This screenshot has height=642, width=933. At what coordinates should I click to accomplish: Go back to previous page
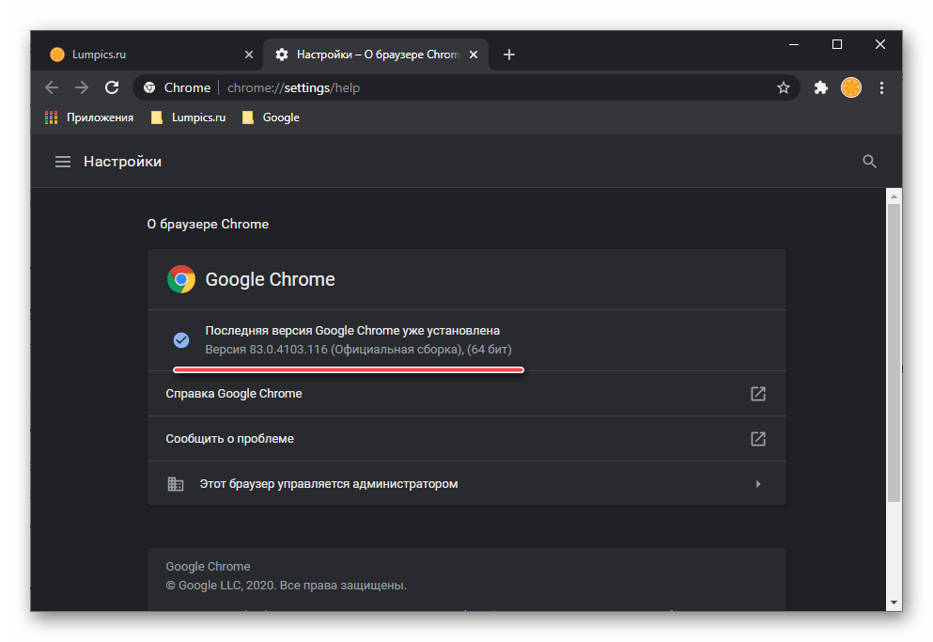point(52,87)
